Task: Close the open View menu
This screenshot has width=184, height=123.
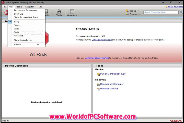Action: (11, 7)
